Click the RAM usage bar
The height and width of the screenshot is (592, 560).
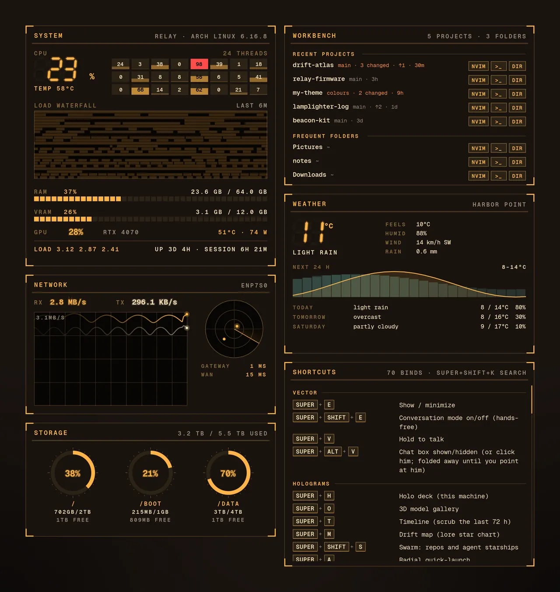[x=150, y=199]
